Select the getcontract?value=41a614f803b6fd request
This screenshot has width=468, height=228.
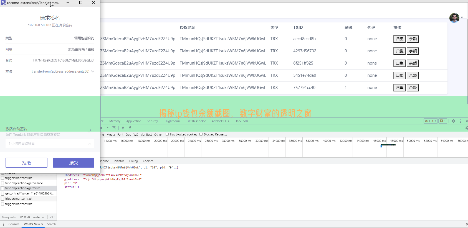(x=28, y=193)
